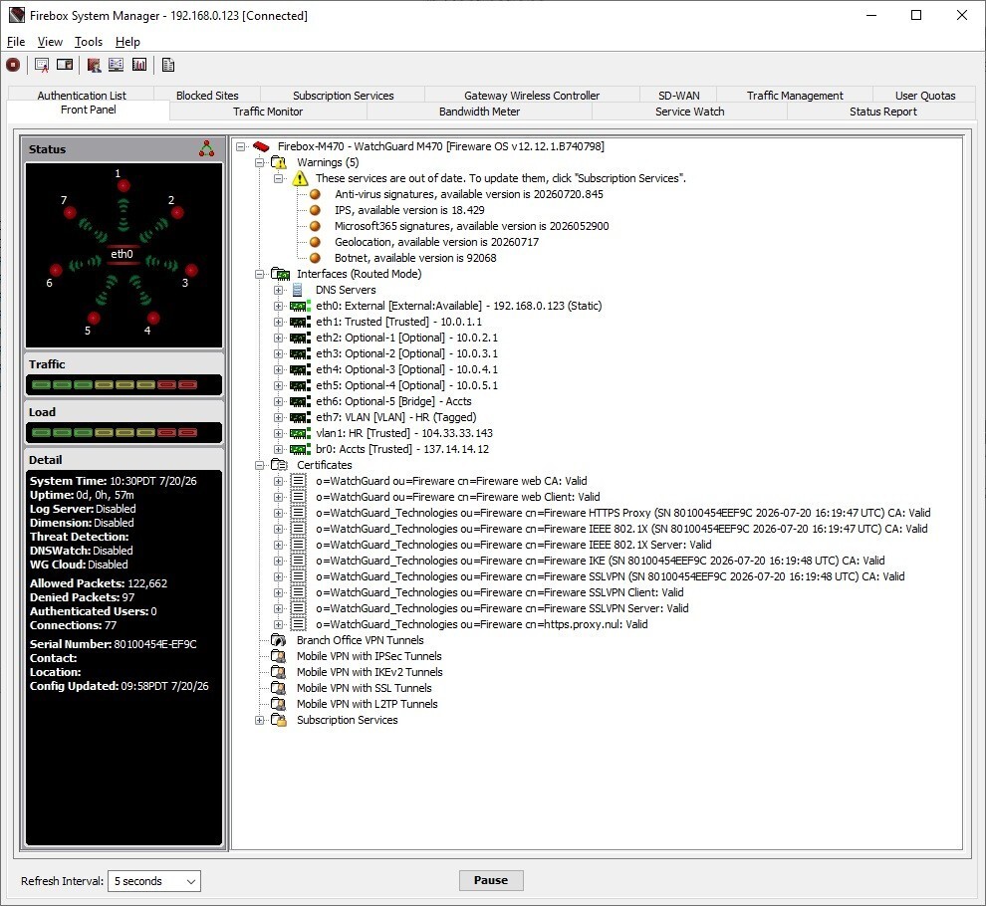
Task: Click the Interfaces (Routed Mode) folder icon
Action: (280, 274)
